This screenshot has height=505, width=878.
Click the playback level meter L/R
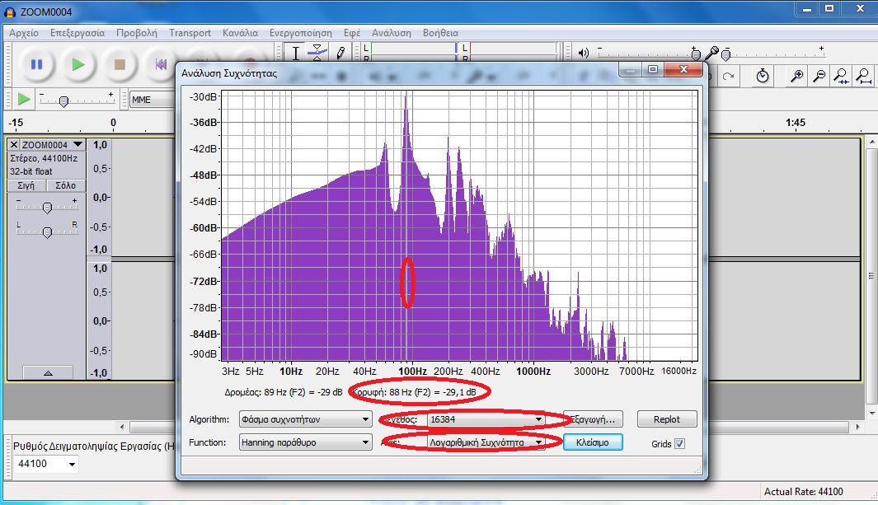[411, 52]
